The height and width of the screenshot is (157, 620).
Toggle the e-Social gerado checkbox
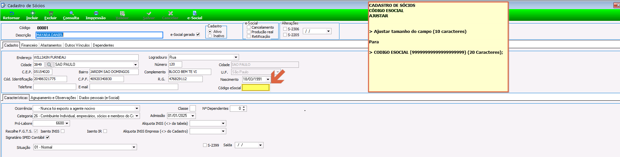click(198, 35)
